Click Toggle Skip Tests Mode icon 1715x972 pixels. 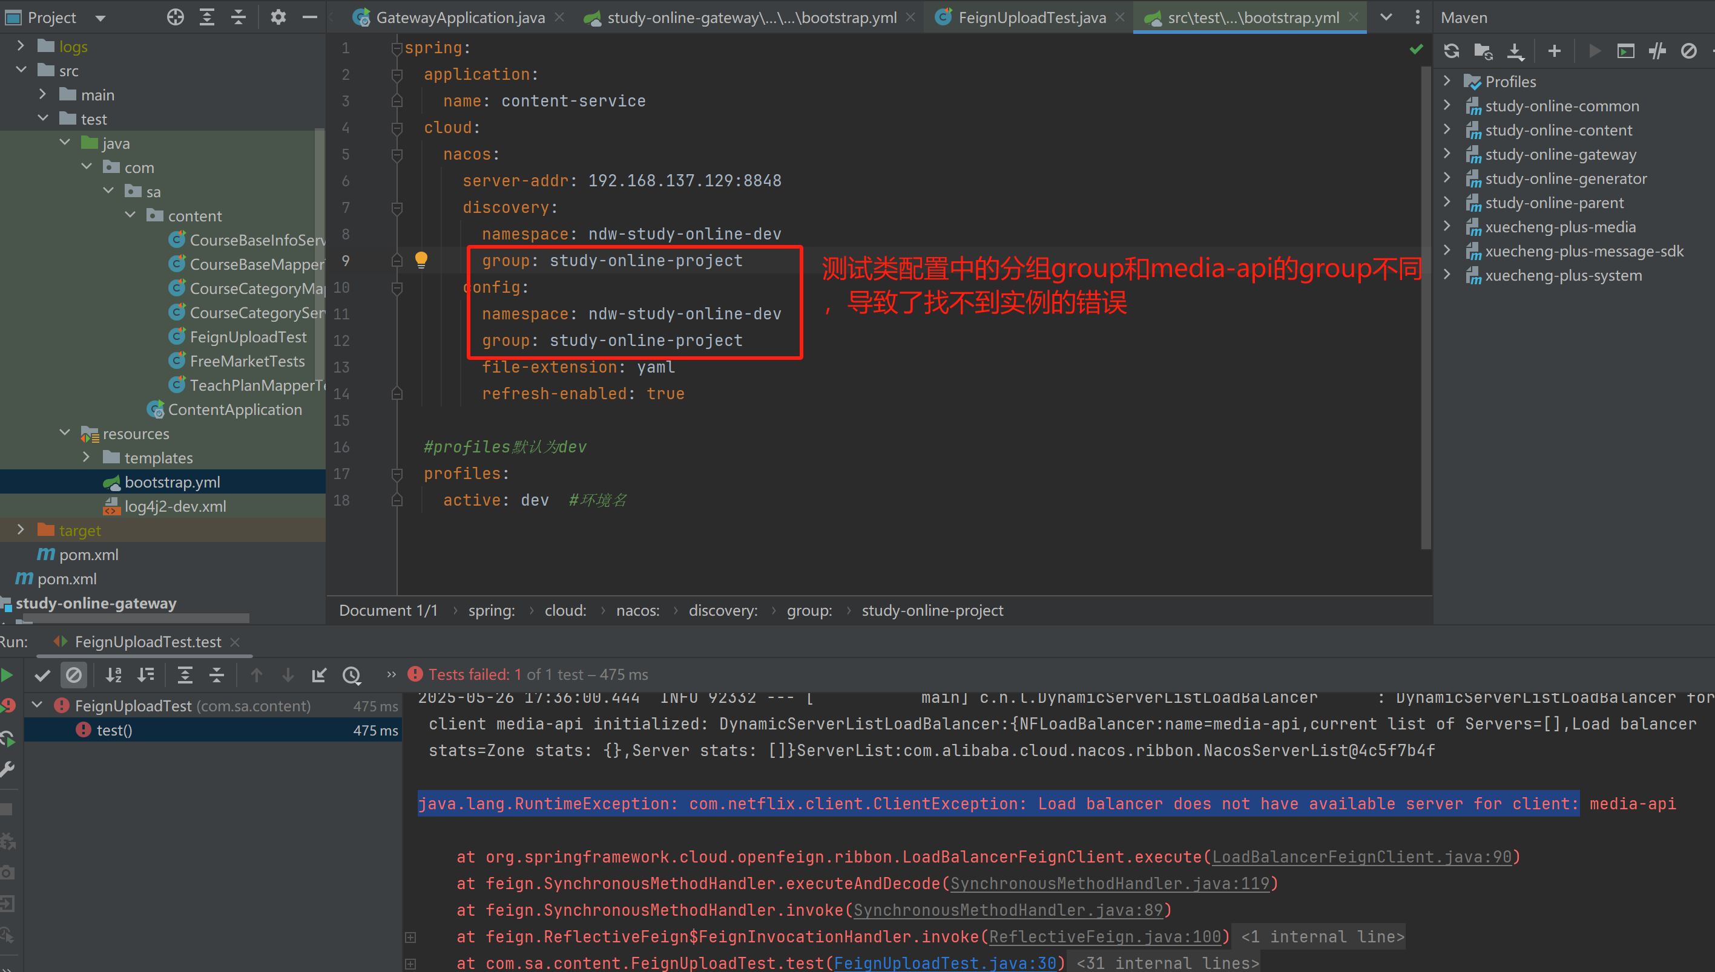coord(1688,51)
